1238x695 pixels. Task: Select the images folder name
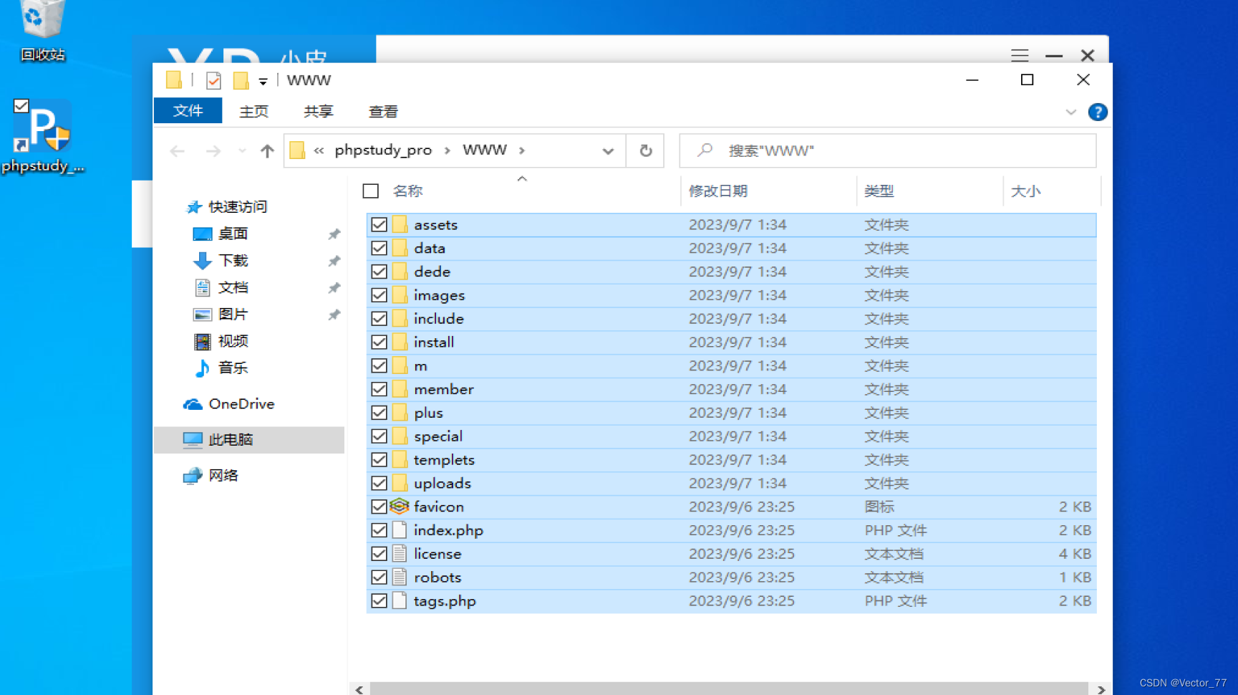(x=439, y=295)
